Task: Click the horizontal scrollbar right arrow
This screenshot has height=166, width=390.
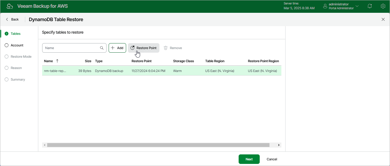Action: [x=279, y=145]
